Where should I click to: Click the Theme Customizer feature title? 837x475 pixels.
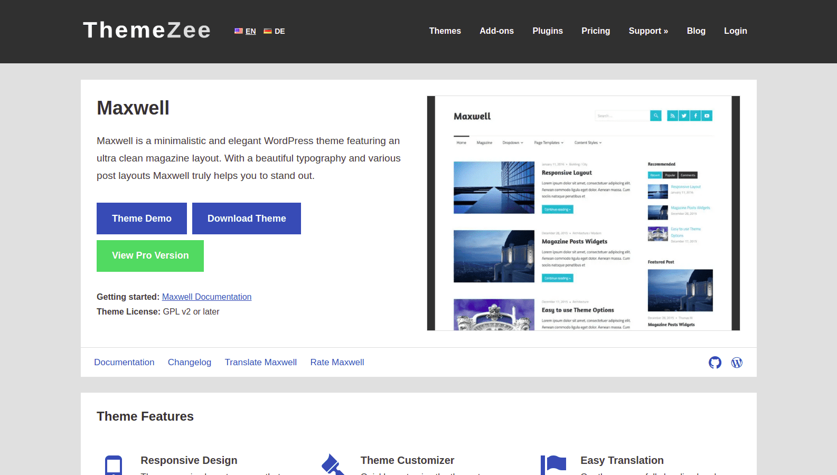pos(407,460)
